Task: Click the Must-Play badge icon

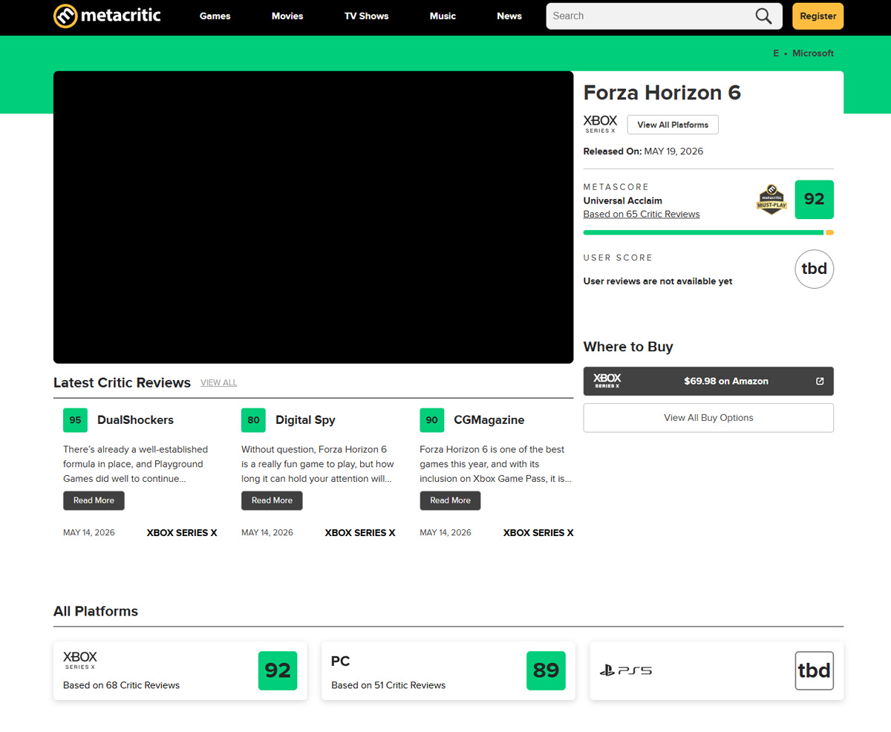Action: [x=771, y=200]
